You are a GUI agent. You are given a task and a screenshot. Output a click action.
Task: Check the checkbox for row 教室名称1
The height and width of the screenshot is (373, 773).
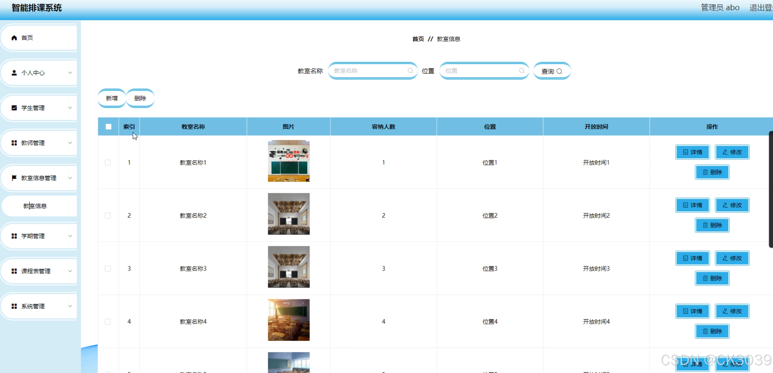(x=108, y=163)
